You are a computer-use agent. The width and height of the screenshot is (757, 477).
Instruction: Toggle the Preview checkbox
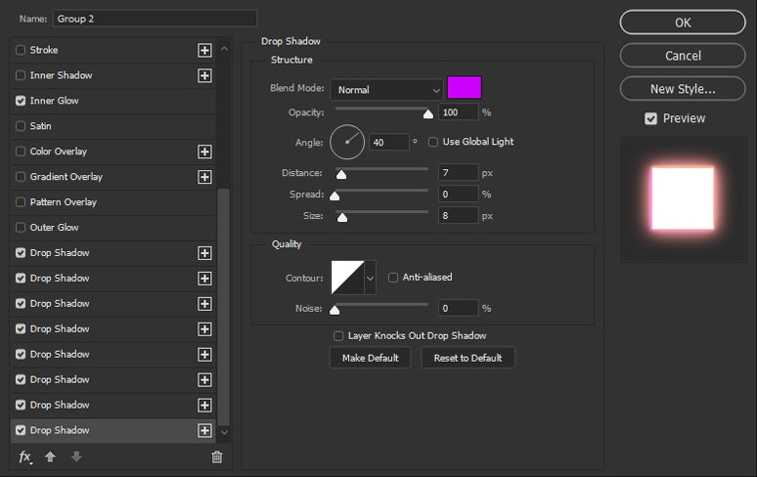(650, 118)
